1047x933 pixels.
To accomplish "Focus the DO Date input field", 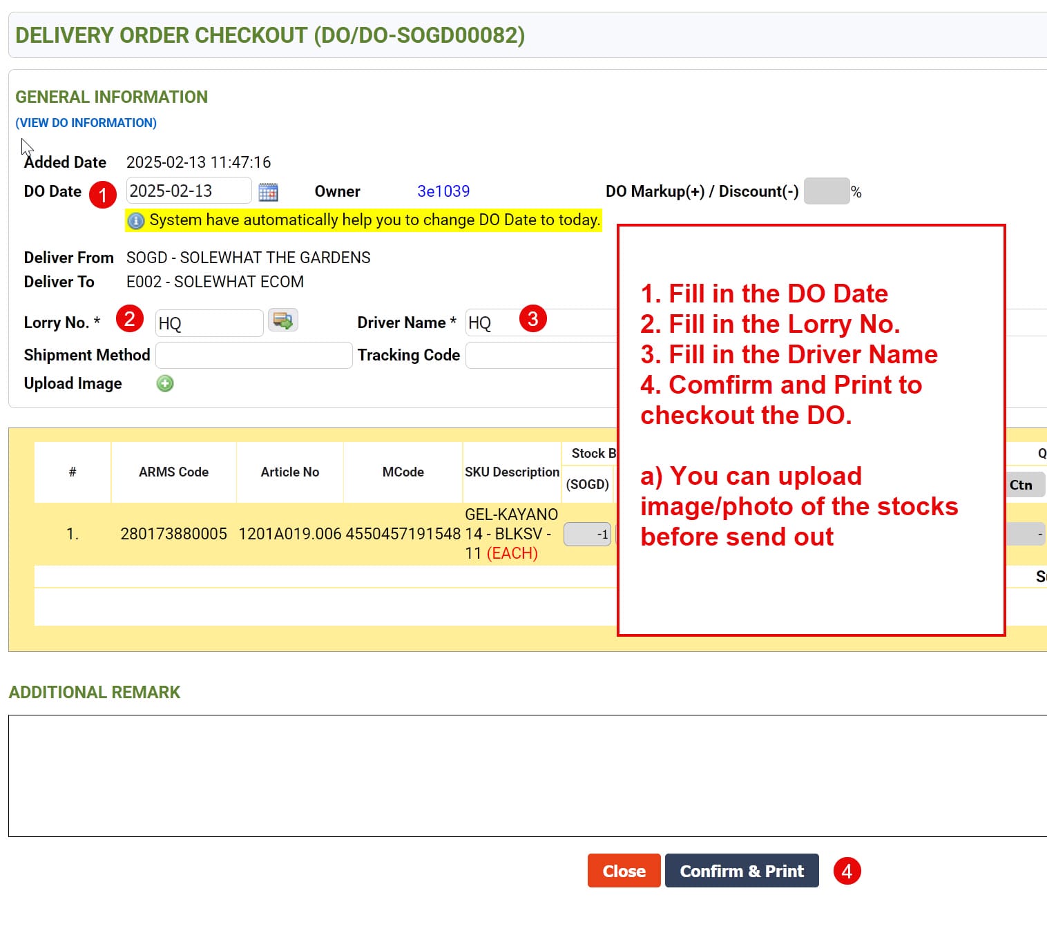I will (188, 191).
